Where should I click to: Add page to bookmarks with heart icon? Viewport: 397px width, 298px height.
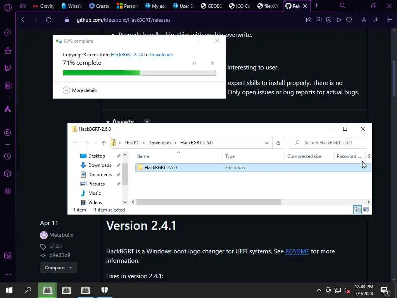[349, 20]
